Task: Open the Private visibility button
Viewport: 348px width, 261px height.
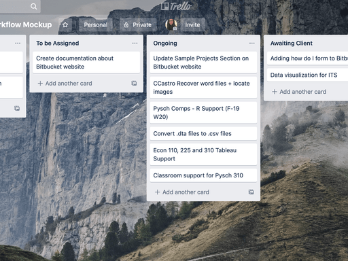Action: pyautogui.click(x=138, y=24)
